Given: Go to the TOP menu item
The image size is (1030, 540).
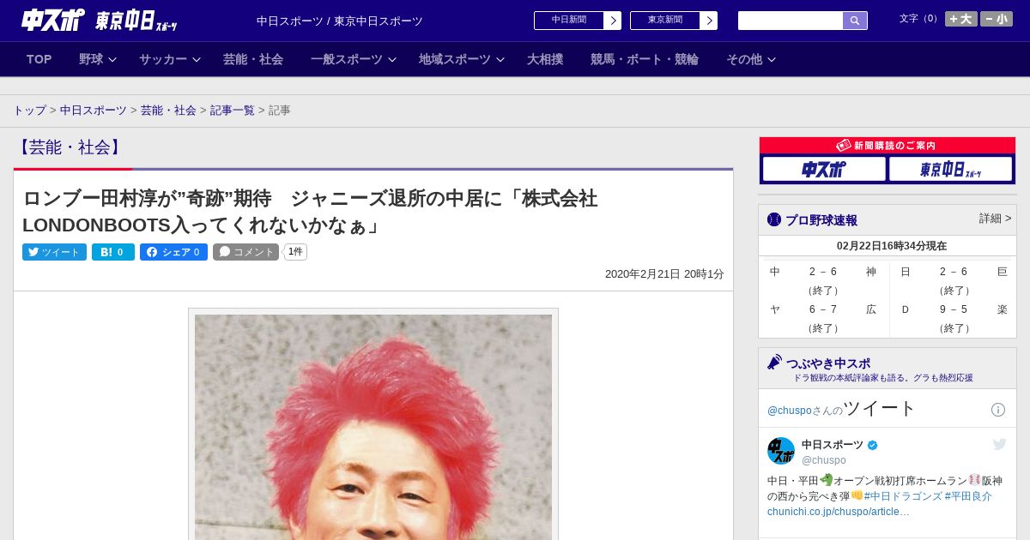Looking at the screenshot, I should coord(39,59).
